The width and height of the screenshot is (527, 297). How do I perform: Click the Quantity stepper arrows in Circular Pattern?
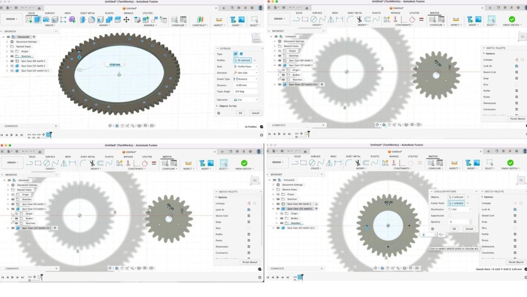[x=470, y=222]
